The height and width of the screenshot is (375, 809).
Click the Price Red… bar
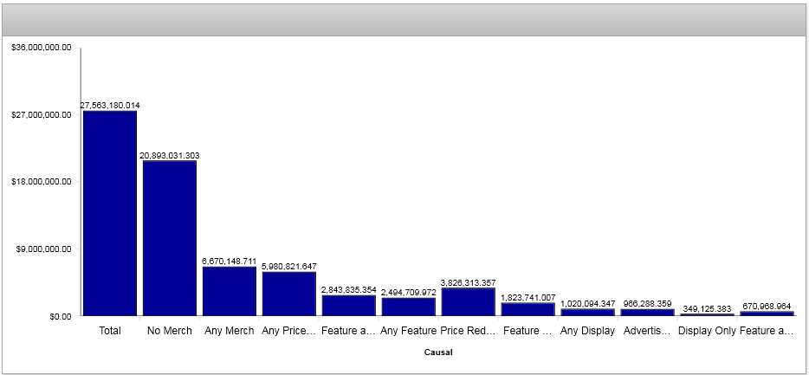pyautogui.click(x=468, y=301)
